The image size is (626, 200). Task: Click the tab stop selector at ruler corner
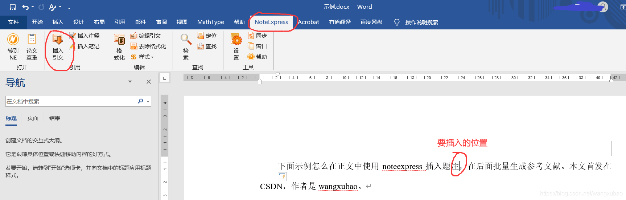click(x=165, y=78)
